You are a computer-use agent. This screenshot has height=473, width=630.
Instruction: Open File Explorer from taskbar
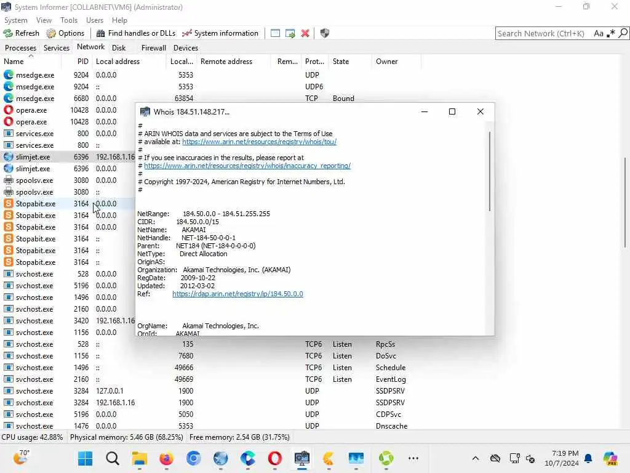140,458
